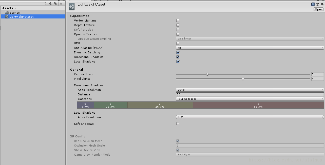
Task: Toggle the HDR checkbox
Action: [178, 43]
